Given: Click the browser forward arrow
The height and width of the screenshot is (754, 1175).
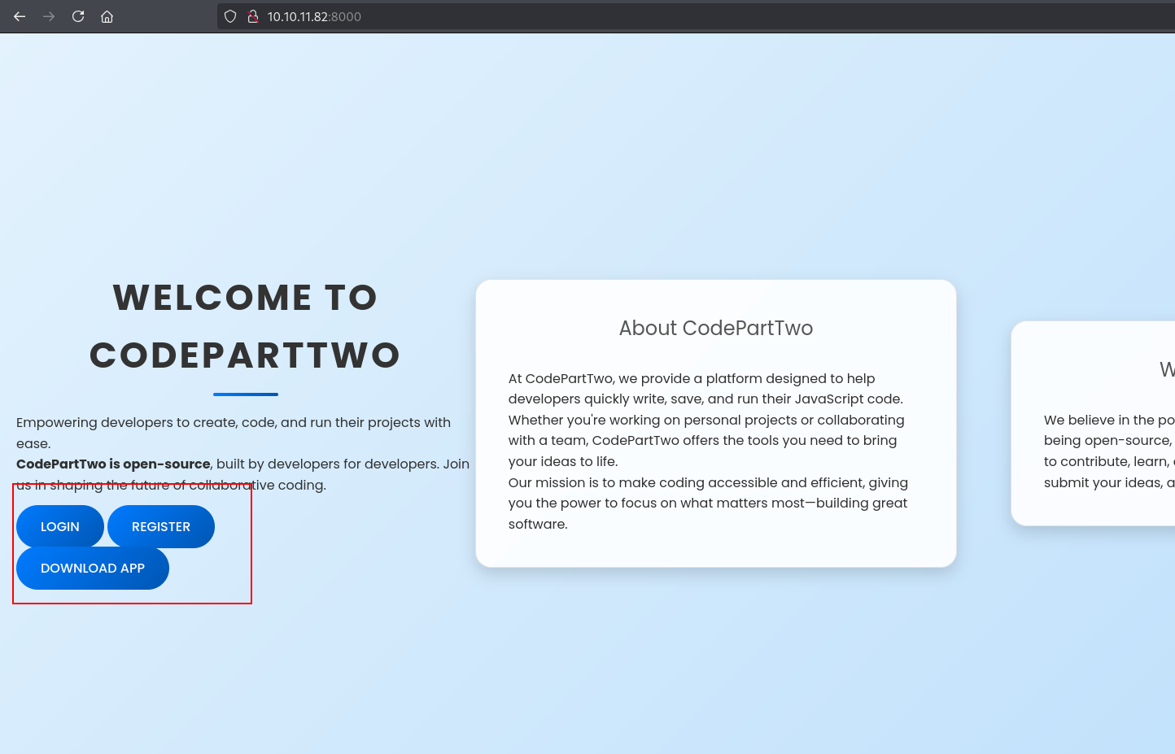Looking at the screenshot, I should pos(49,16).
